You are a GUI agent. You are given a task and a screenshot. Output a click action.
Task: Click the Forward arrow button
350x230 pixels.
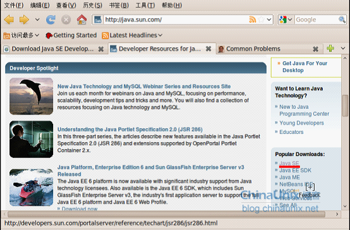click(24, 20)
